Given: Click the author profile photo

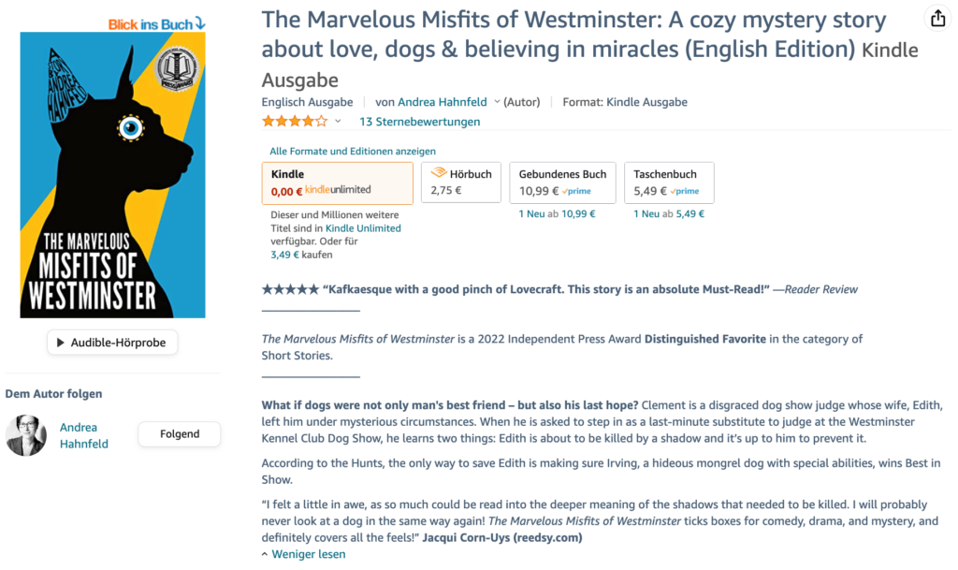Looking at the screenshot, I should (26, 435).
